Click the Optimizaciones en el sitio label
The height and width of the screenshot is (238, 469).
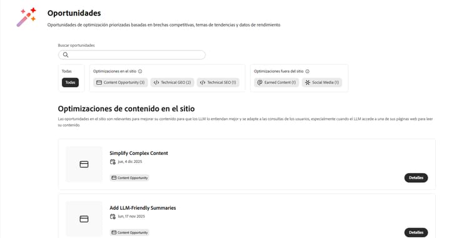(x=114, y=71)
